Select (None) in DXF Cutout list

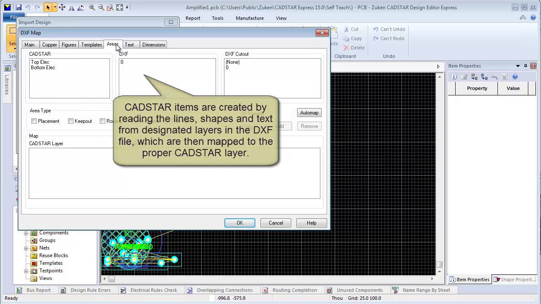[x=232, y=62]
